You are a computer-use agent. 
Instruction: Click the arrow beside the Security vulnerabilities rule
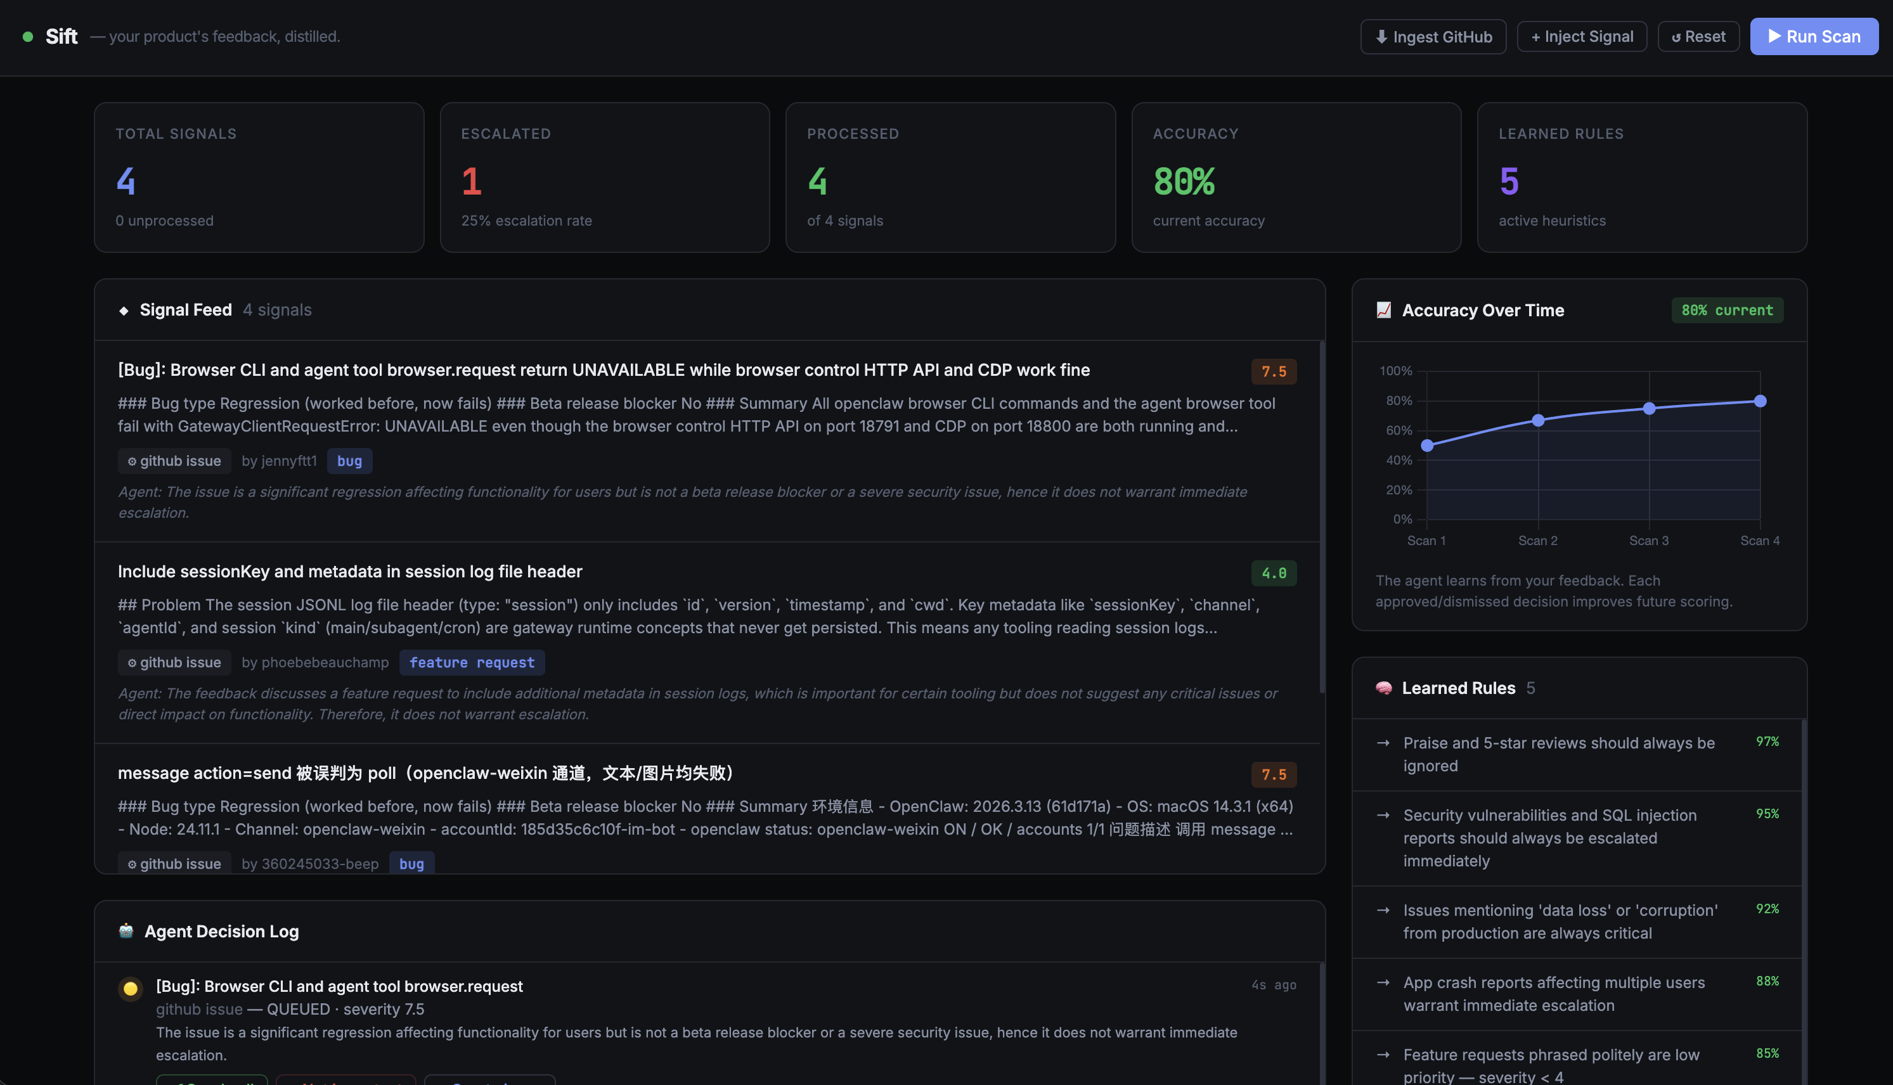pos(1383,815)
